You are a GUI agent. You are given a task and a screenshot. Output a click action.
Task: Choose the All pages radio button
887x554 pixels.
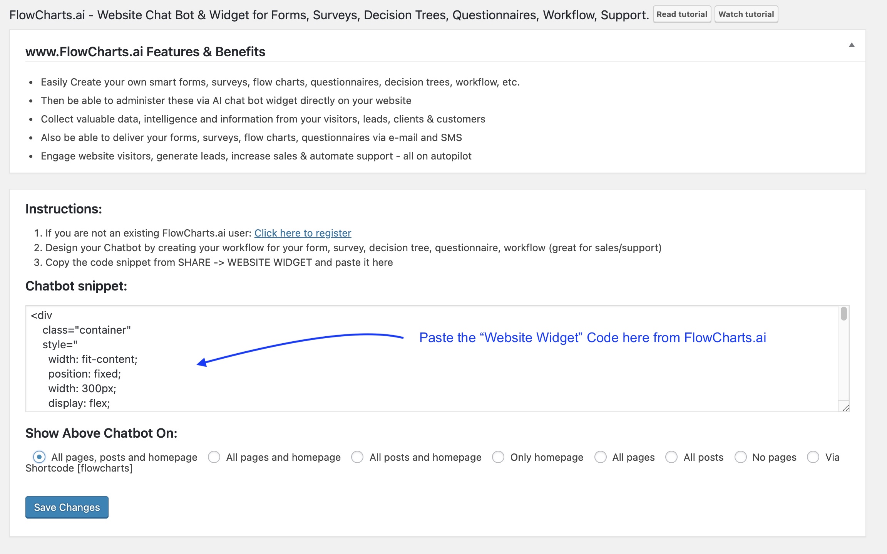tap(601, 457)
